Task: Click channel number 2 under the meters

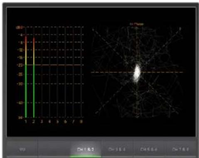Action: (x=34, y=122)
